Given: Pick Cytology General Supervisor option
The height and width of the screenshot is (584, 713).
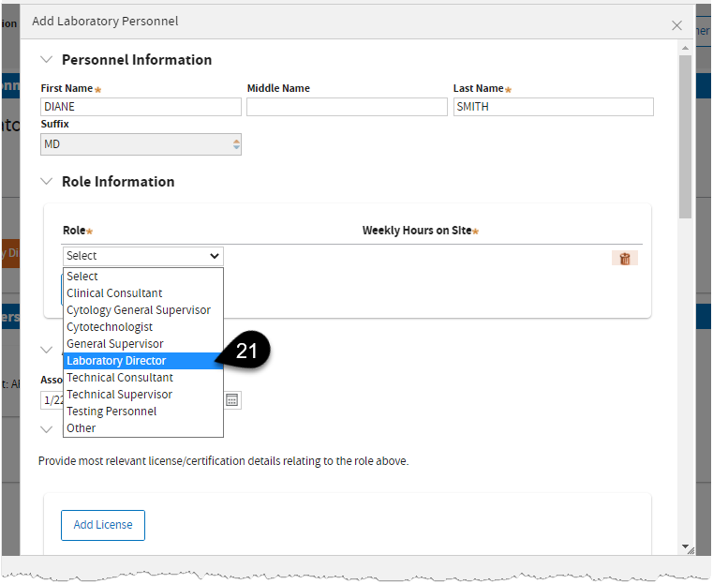Looking at the screenshot, I should 139,310.
